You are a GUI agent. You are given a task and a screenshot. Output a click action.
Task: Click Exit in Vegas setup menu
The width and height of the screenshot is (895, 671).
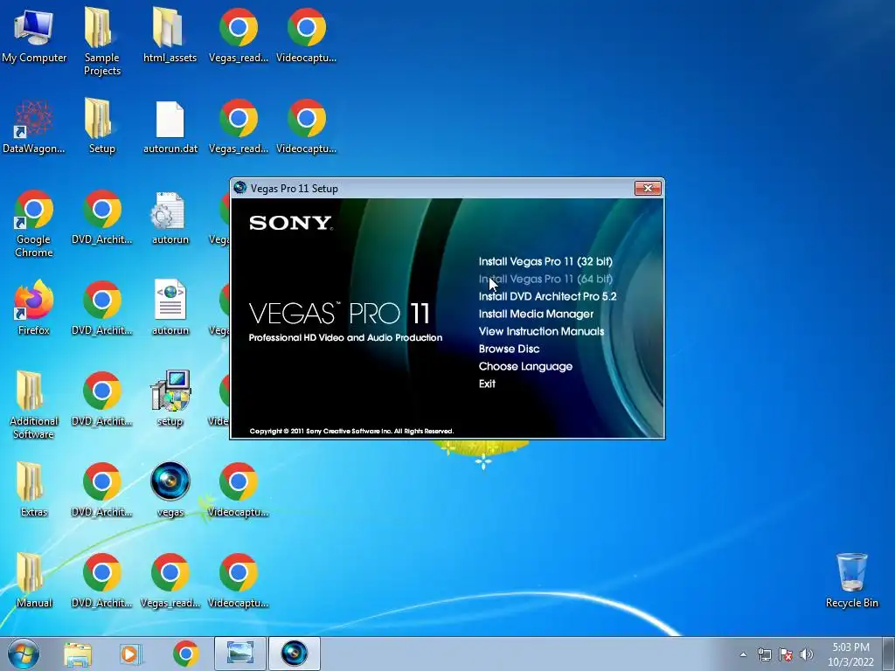tap(487, 384)
